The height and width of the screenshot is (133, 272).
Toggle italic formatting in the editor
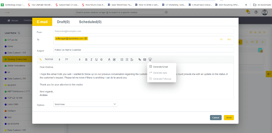[x=91, y=59]
